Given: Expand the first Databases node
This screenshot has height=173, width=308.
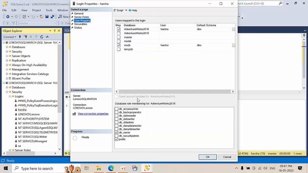Looking at the screenshot, I should coord(7,47).
